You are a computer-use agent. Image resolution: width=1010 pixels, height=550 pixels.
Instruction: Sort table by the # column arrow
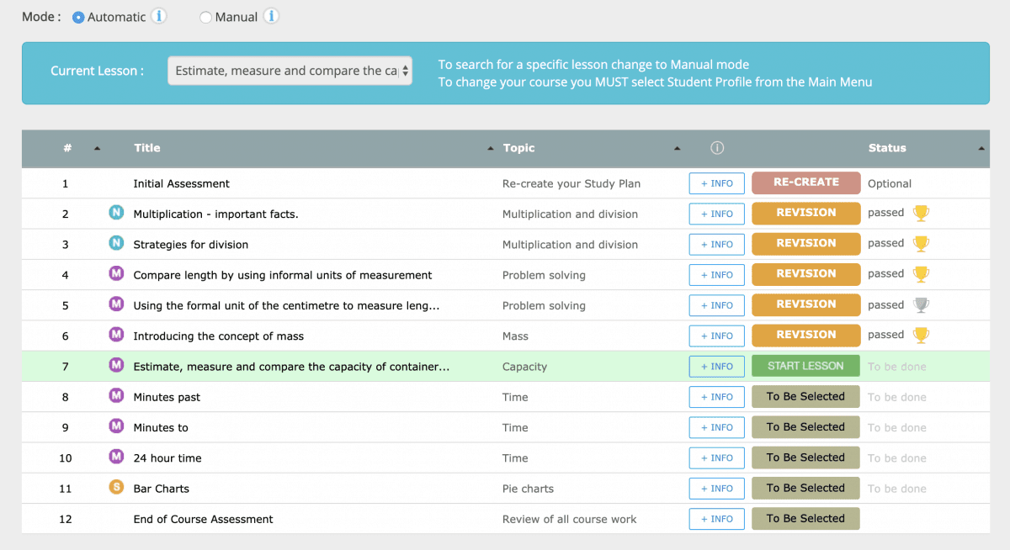coord(97,149)
